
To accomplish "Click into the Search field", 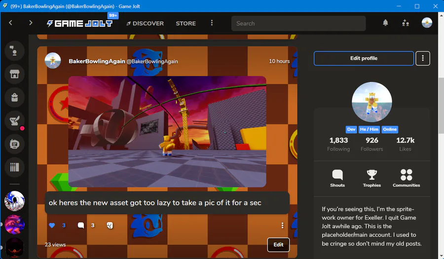I will pyautogui.click(x=298, y=24).
